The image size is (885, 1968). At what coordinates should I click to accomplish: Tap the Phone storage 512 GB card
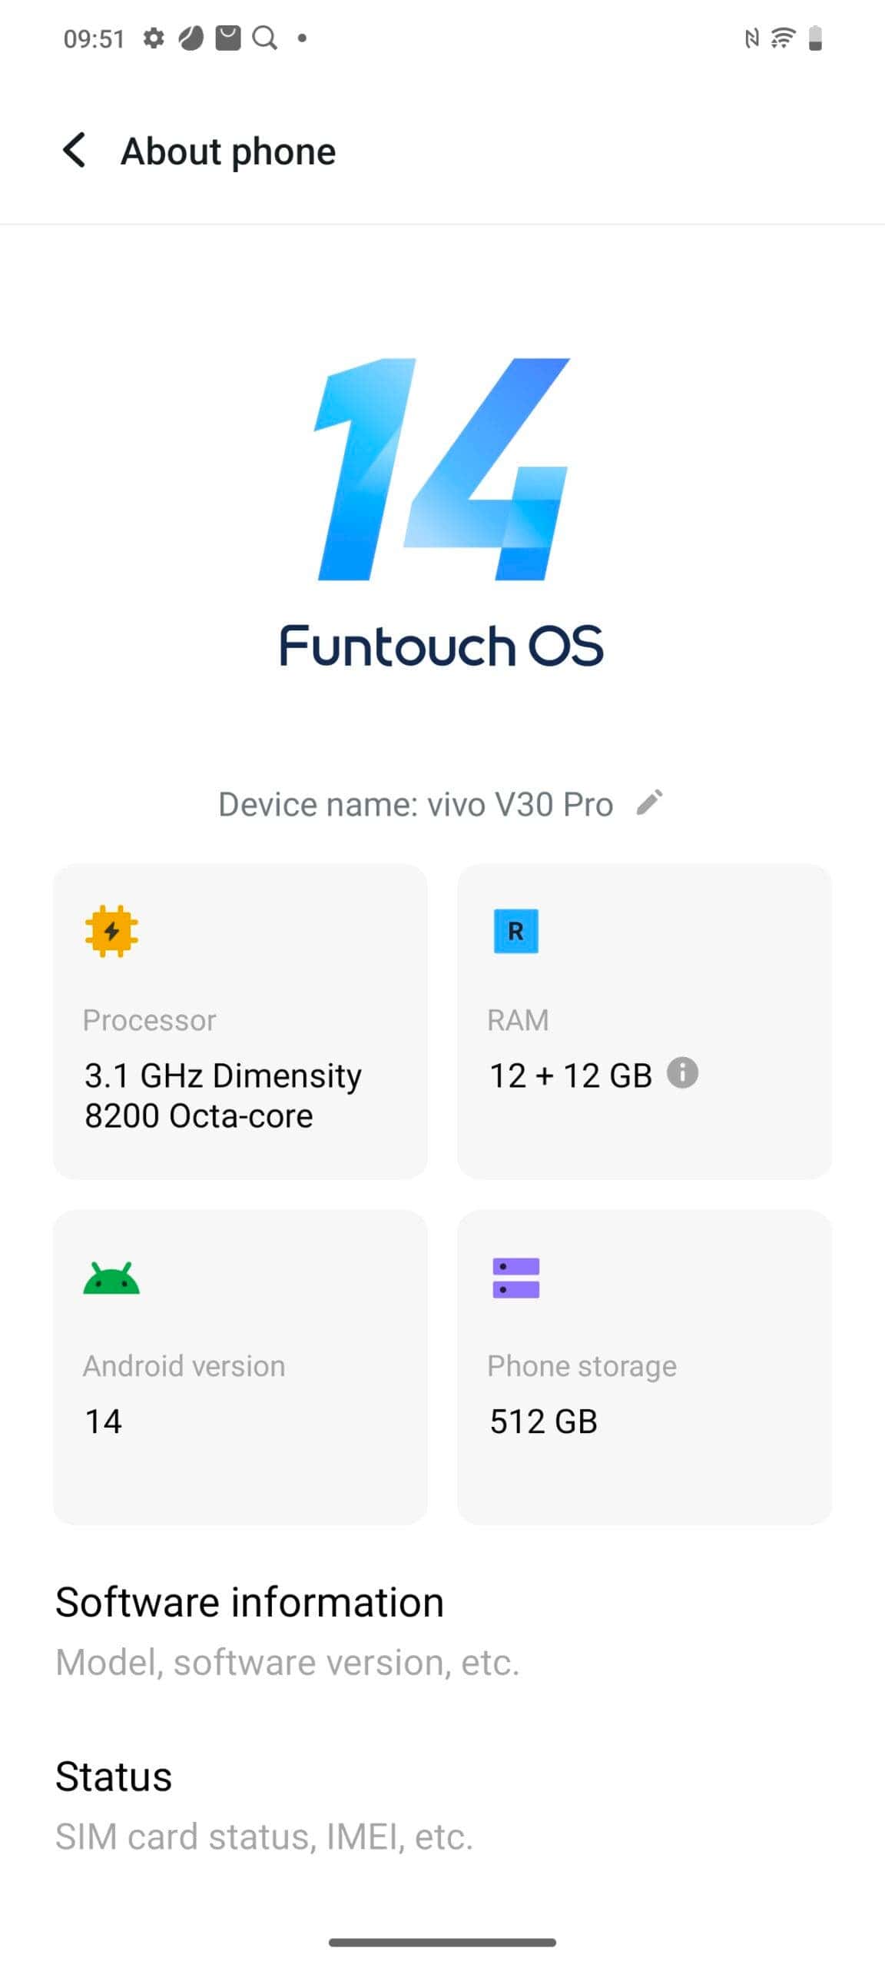pyautogui.click(x=645, y=1367)
